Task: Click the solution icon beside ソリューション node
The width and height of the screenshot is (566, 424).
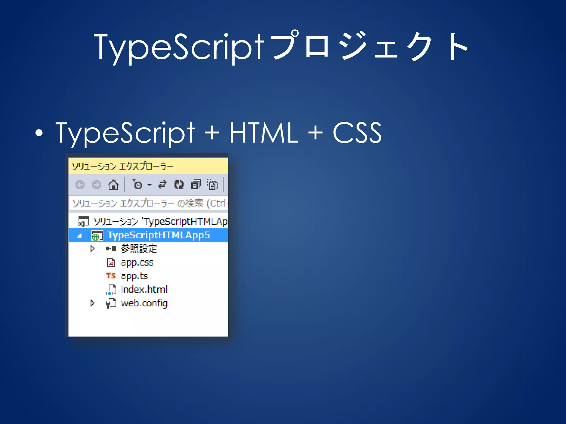Action: click(x=84, y=221)
